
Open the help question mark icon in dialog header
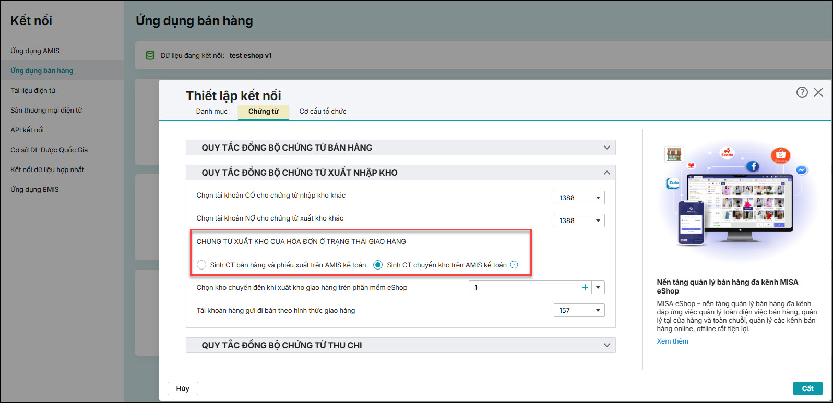(802, 92)
